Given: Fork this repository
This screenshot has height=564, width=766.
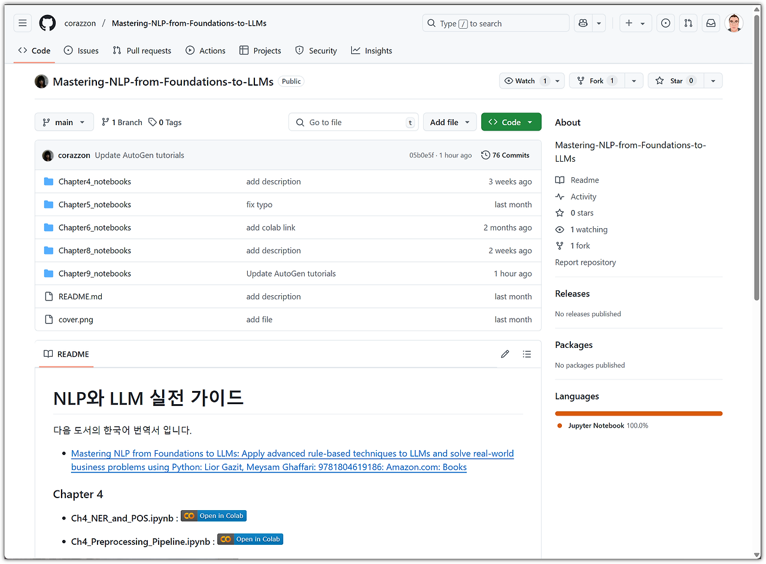Looking at the screenshot, I should [597, 81].
